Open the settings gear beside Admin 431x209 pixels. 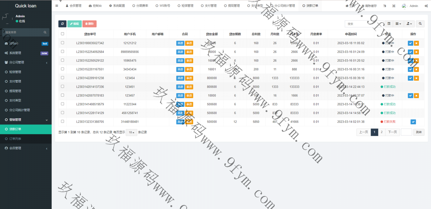point(426,6)
